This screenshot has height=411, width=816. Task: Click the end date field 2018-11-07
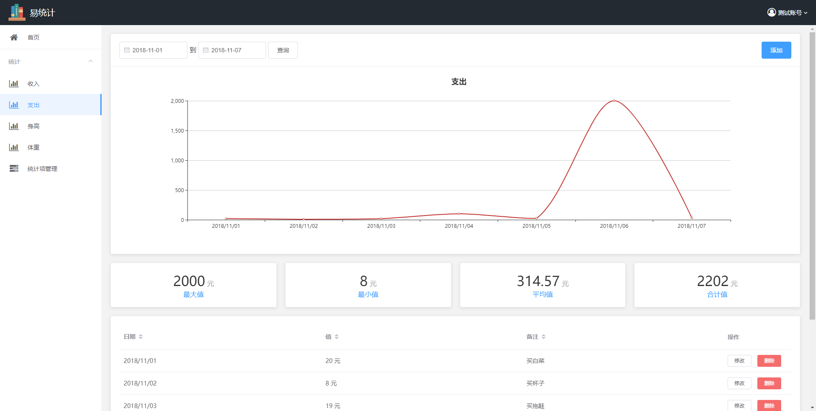tap(232, 50)
